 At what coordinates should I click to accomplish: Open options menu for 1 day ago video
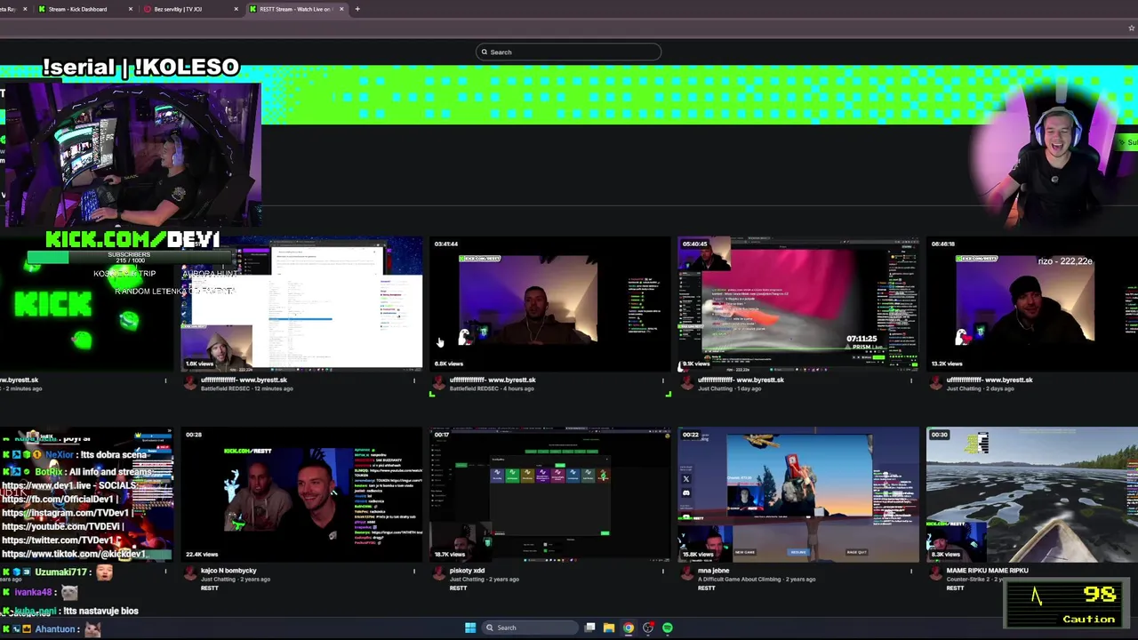(x=911, y=380)
